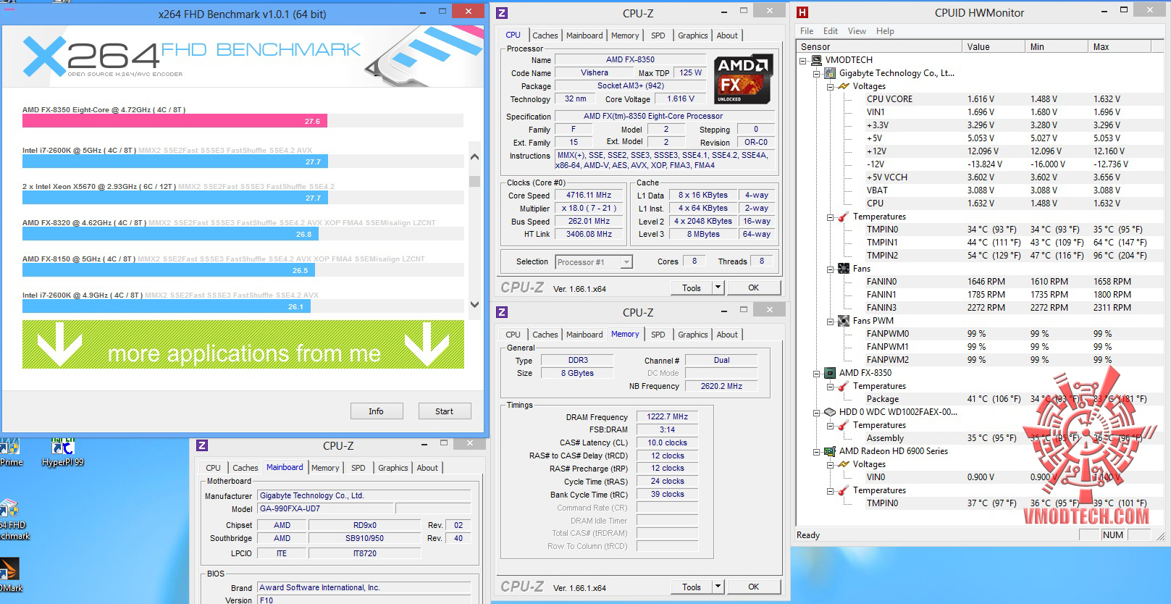1171x604 pixels.
Task: Collapse the Fans branch containing FANIN0
Action: coord(831,269)
